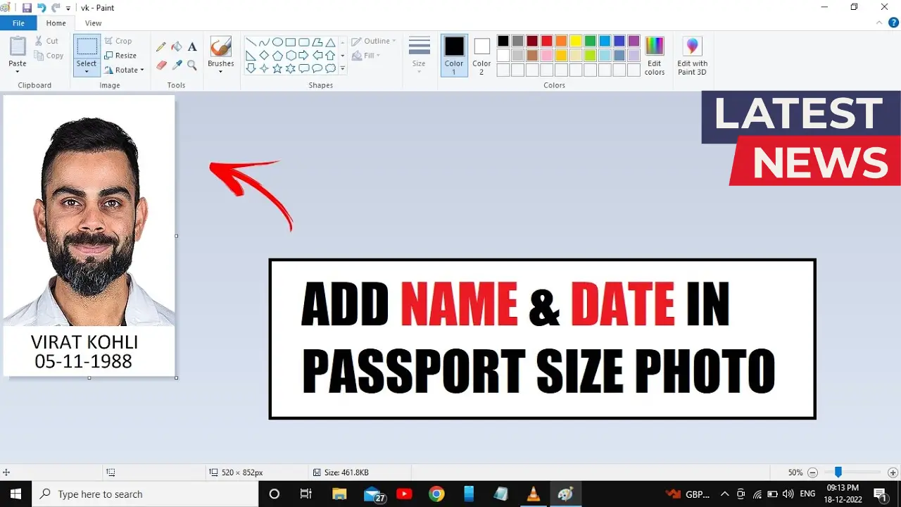Image resolution: width=901 pixels, height=507 pixels.
Task: Open the Resize dialog
Action: pos(120,56)
